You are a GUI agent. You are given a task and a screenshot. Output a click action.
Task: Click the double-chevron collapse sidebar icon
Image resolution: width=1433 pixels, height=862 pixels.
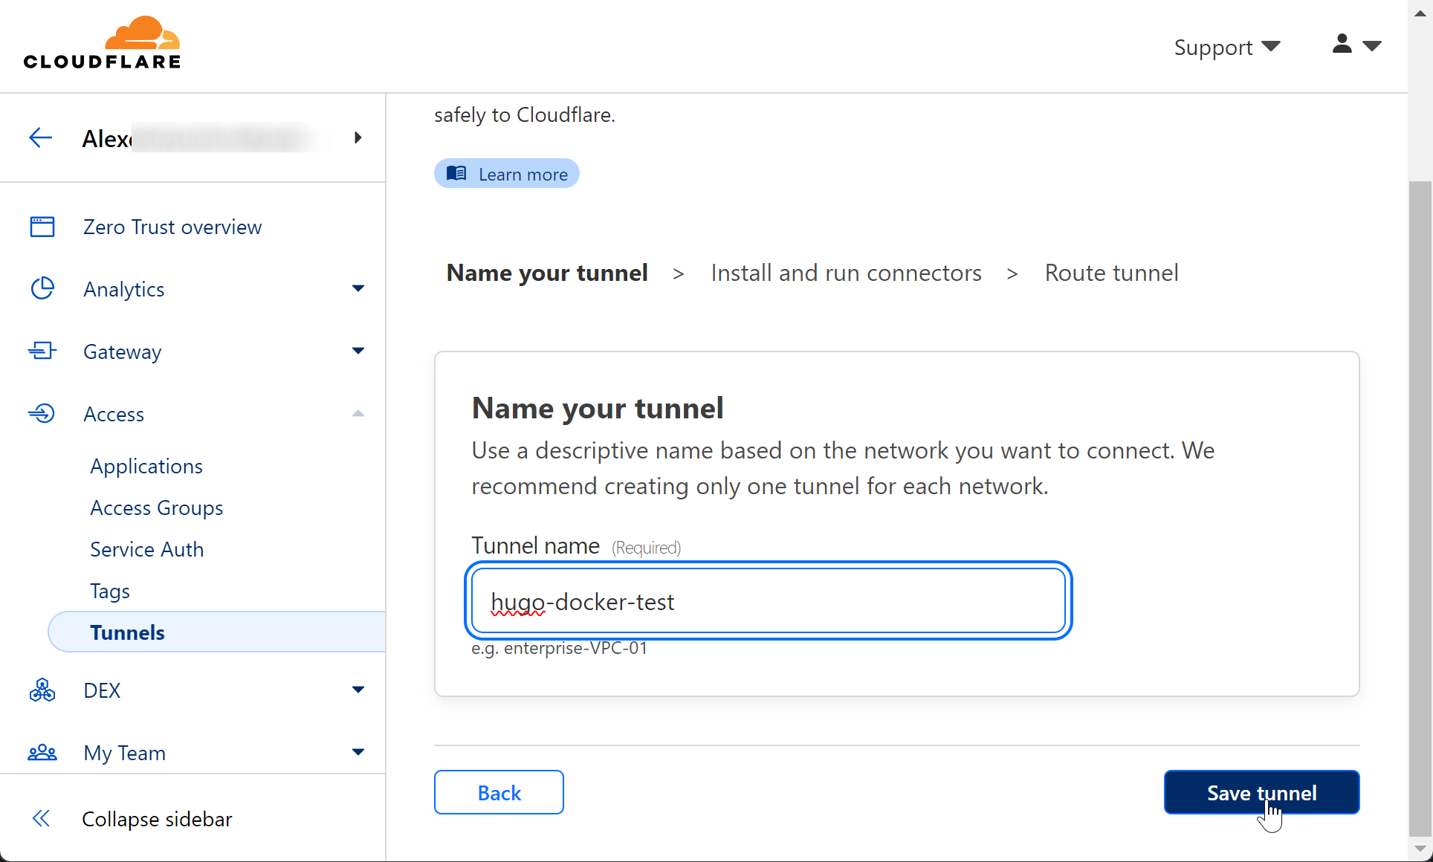coord(41,818)
